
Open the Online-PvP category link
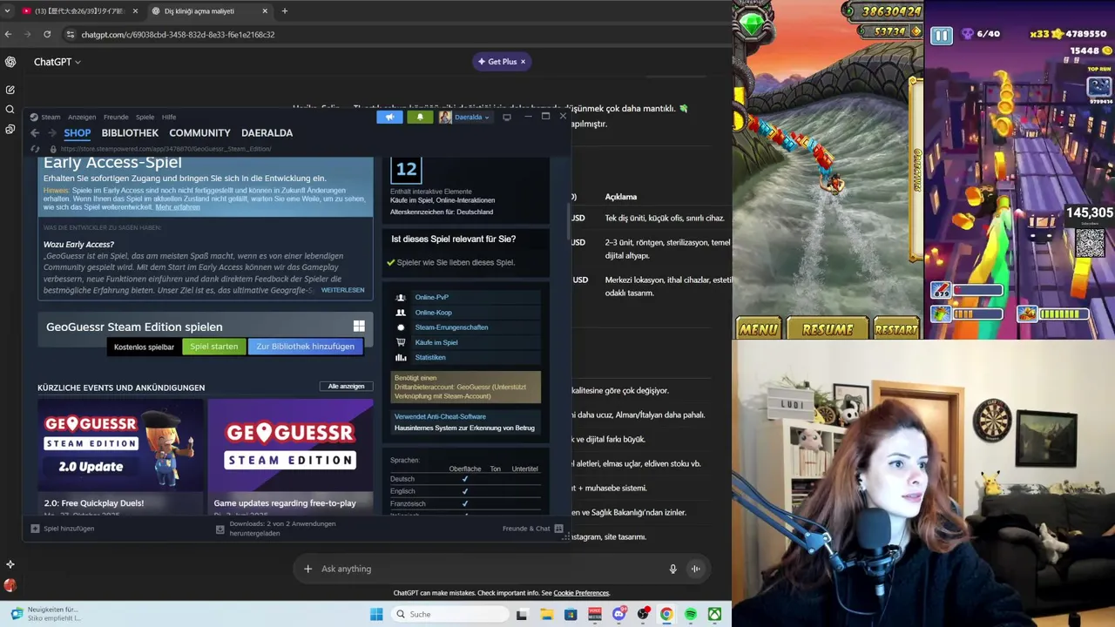point(432,298)
